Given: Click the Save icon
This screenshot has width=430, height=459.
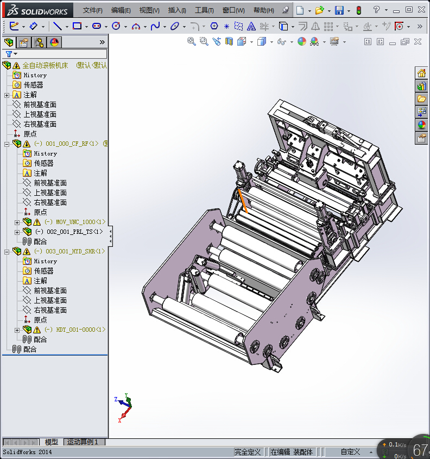Looking at the screenshot, I should [x=339, y=10].
